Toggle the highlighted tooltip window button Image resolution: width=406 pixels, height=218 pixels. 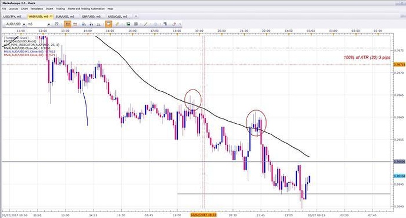click(x=108, y=24)
